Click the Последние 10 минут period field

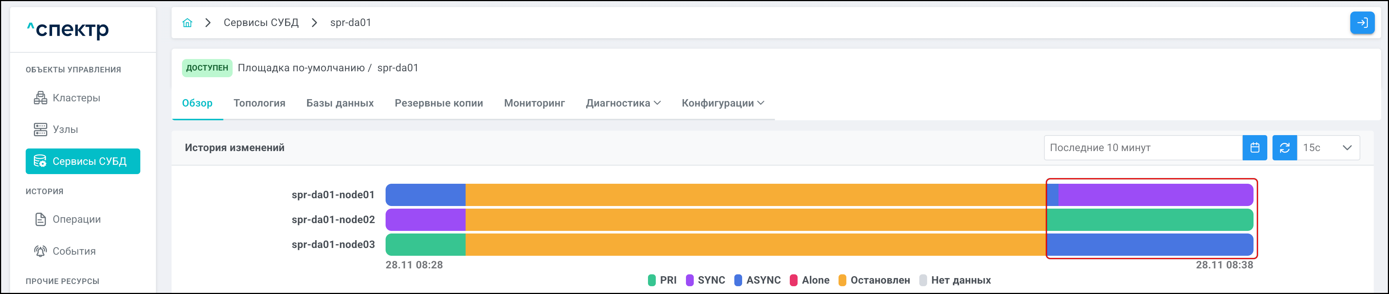point(1143,148)
